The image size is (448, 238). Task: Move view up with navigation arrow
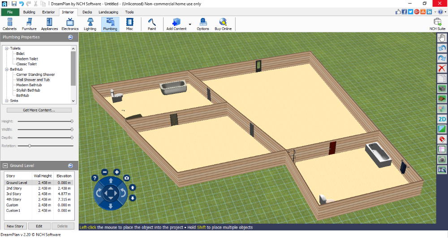tap(111, 180)
